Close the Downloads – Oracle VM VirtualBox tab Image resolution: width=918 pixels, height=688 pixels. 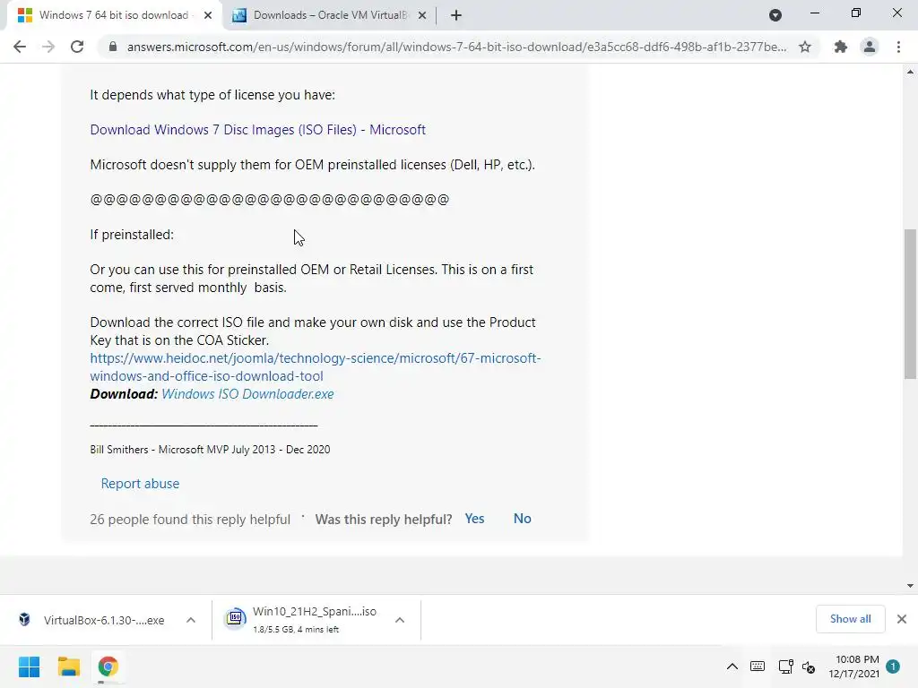coord(421,16)
